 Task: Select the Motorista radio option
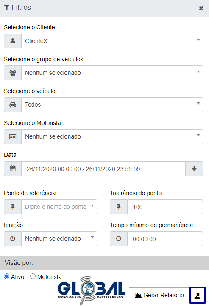point(33,276)
